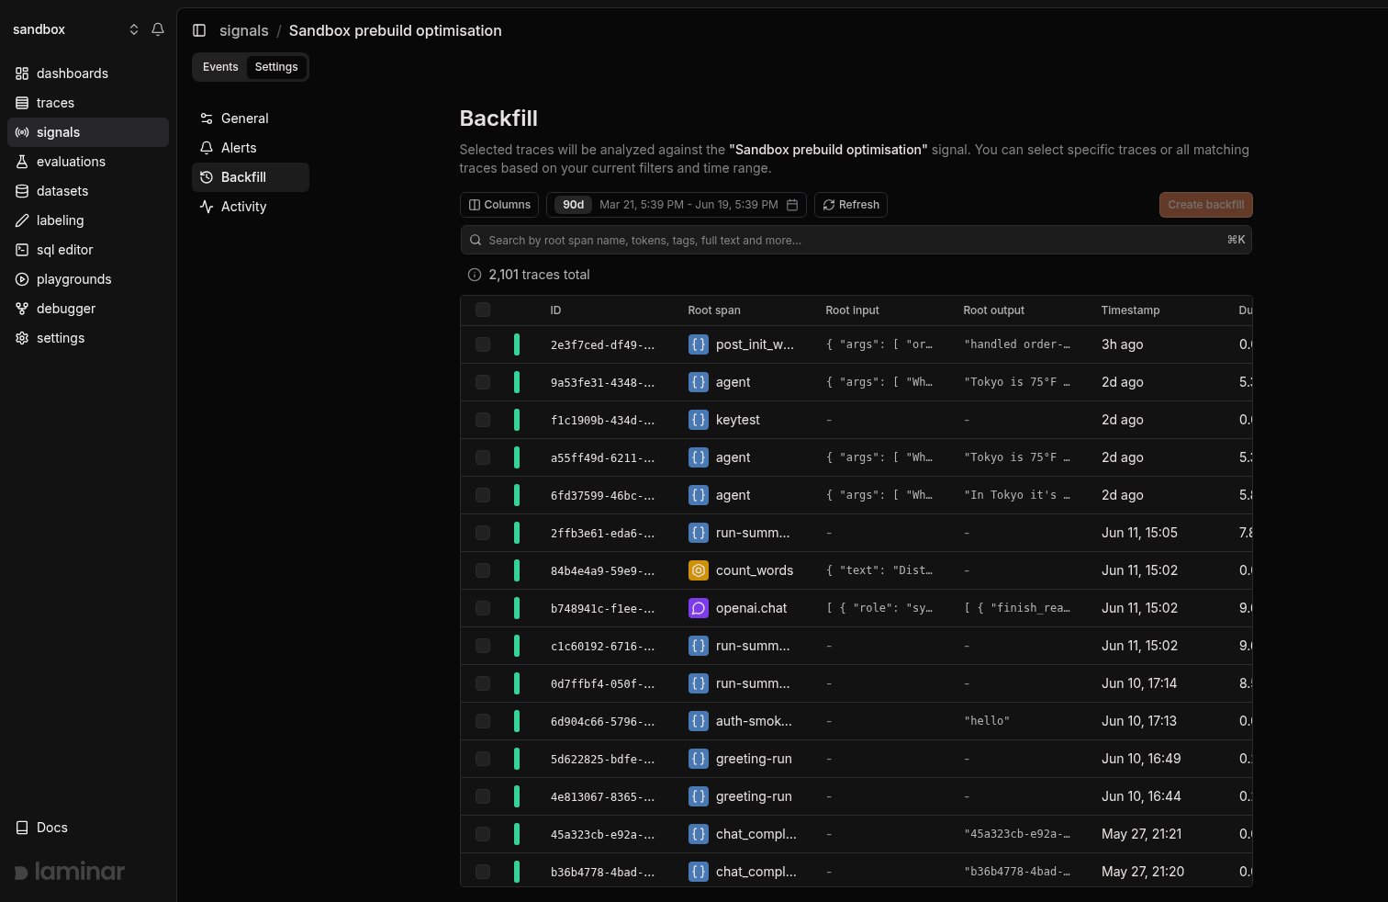The height and width of the screenshot is (902, 1388).
Task: Open the sandbox project switcher
Action: tap(76, 29)
